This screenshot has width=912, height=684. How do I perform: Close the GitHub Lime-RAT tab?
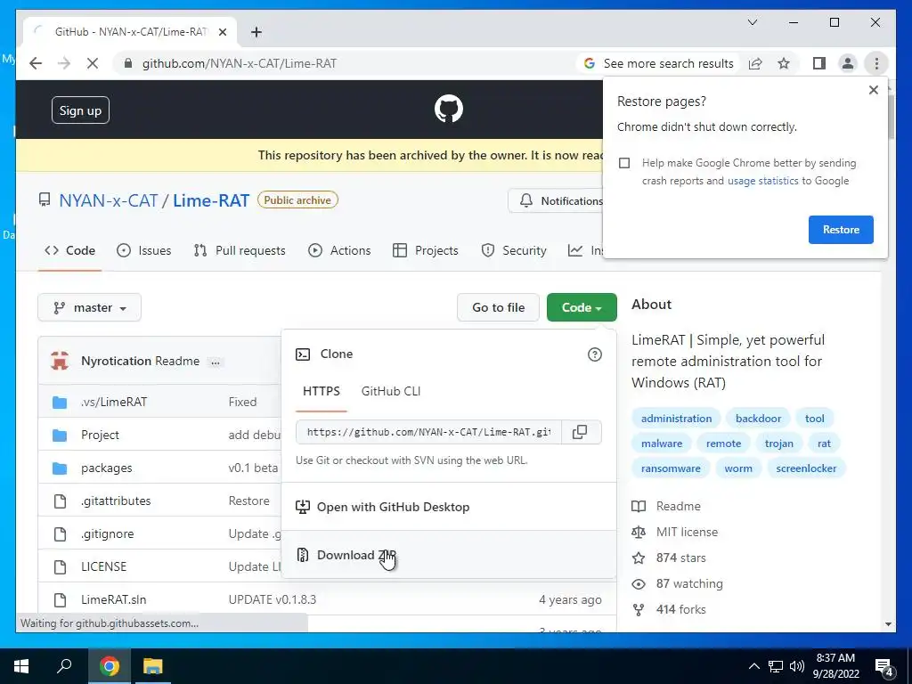pyautogui.click(x=222, y=32)
